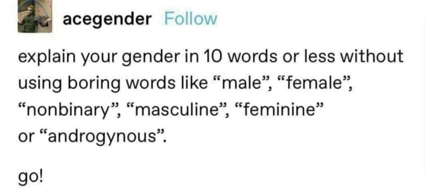
Task: Follow the acegender blog
Action: coord(190,19)
